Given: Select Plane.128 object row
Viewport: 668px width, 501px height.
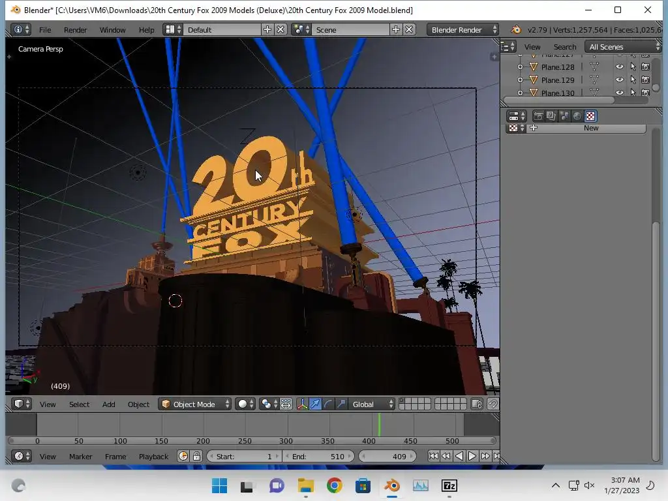Looking at the screenshot, I should pyautogui.click(x=558, y=67).
